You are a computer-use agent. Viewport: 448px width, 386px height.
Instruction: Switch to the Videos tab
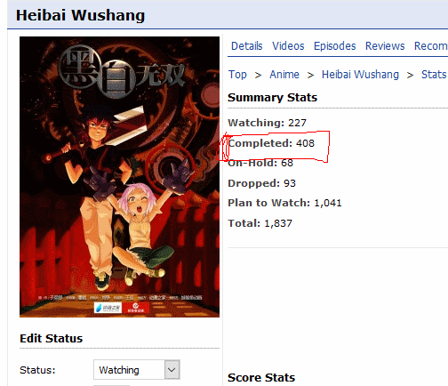click(x=288, y=46)
